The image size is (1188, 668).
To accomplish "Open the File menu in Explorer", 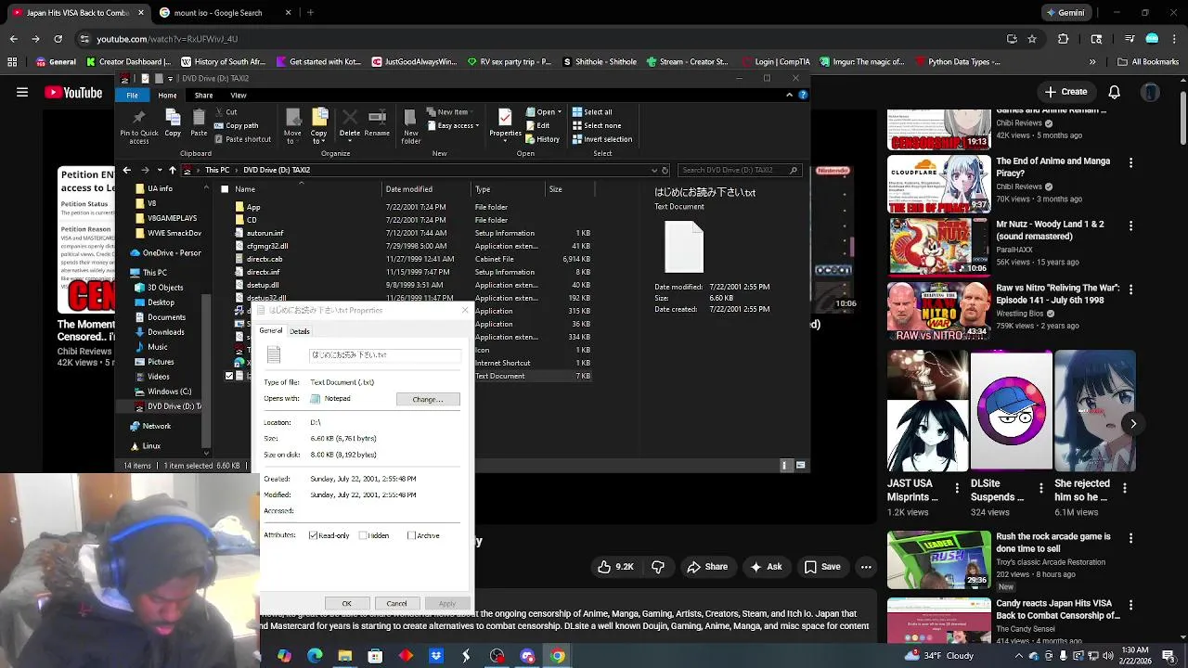I will (133, 96).
